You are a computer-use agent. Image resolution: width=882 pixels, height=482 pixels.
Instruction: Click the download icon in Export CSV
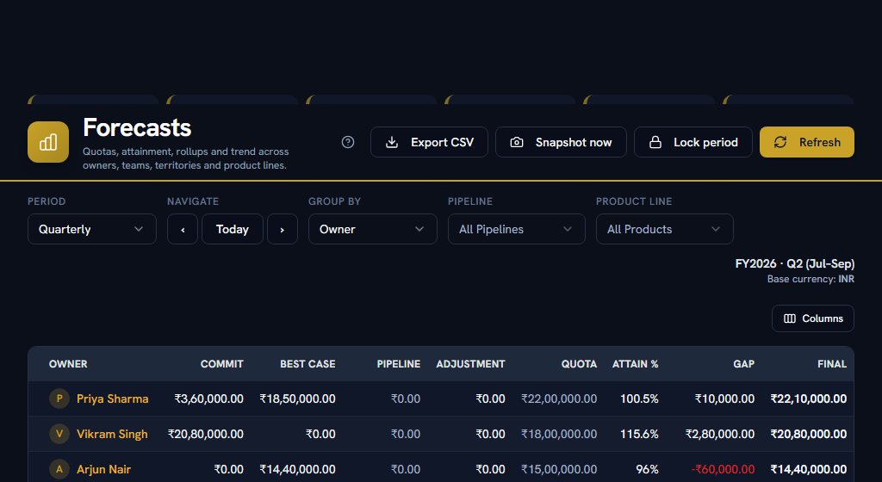point(392,143)
